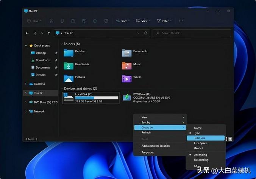Screen dimensions: 256x179
Task: Click This PC breadcrumb in address bar
Action: click(x=69, y=33)
